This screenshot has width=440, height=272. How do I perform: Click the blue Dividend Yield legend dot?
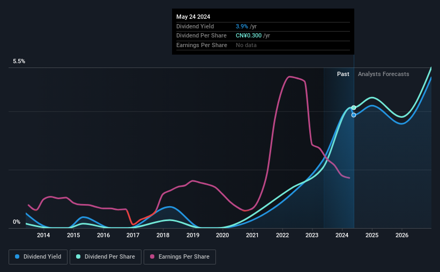click(x=17, y=256)
